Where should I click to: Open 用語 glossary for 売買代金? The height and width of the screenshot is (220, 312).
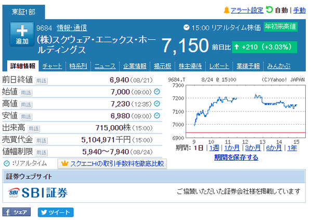pyautogui.click(x=41, y=141)
